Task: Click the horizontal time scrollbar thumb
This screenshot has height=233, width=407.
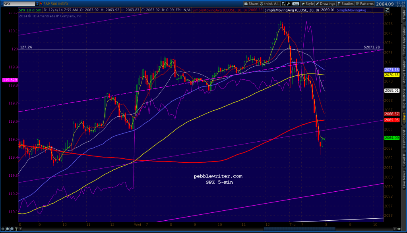Action: coord(299,229)
